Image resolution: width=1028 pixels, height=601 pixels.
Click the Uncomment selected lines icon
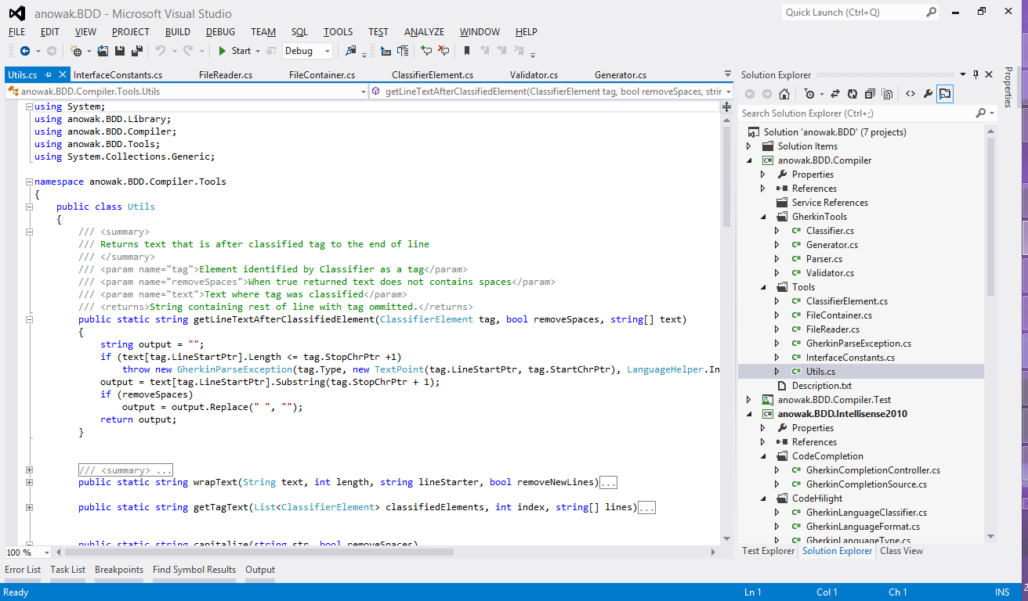pos(443,51)
